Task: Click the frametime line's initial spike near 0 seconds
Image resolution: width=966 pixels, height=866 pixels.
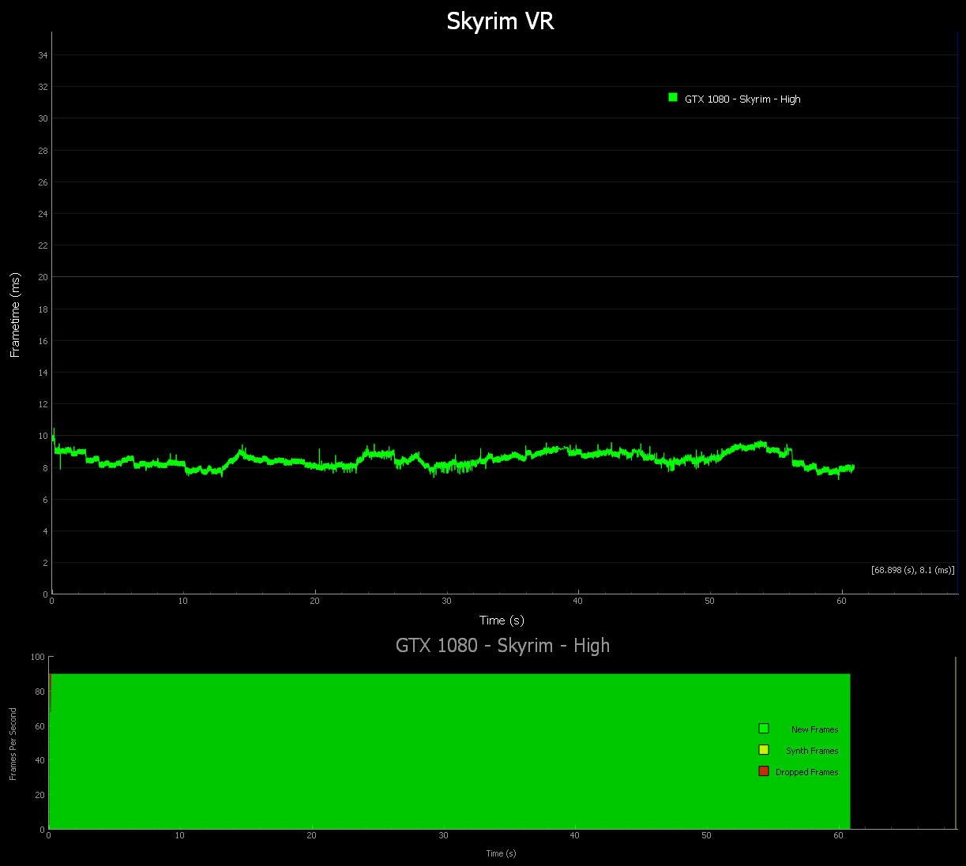Action: (x=54, y=433)
